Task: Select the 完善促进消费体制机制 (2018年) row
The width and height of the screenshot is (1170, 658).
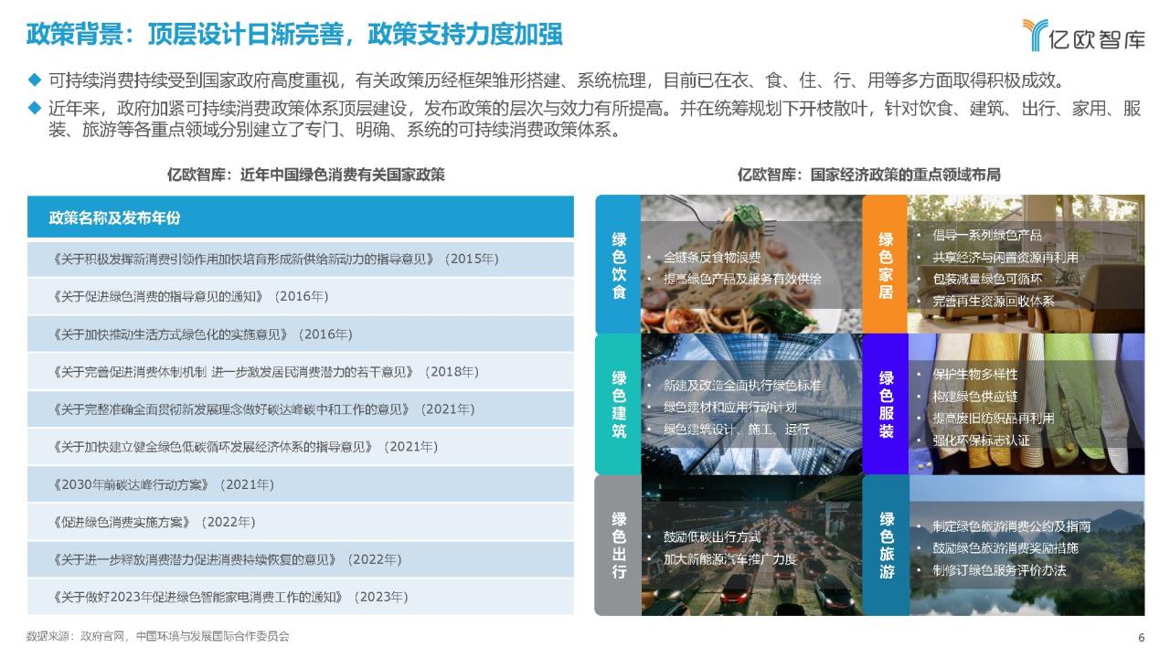Action: pos(301,372)
